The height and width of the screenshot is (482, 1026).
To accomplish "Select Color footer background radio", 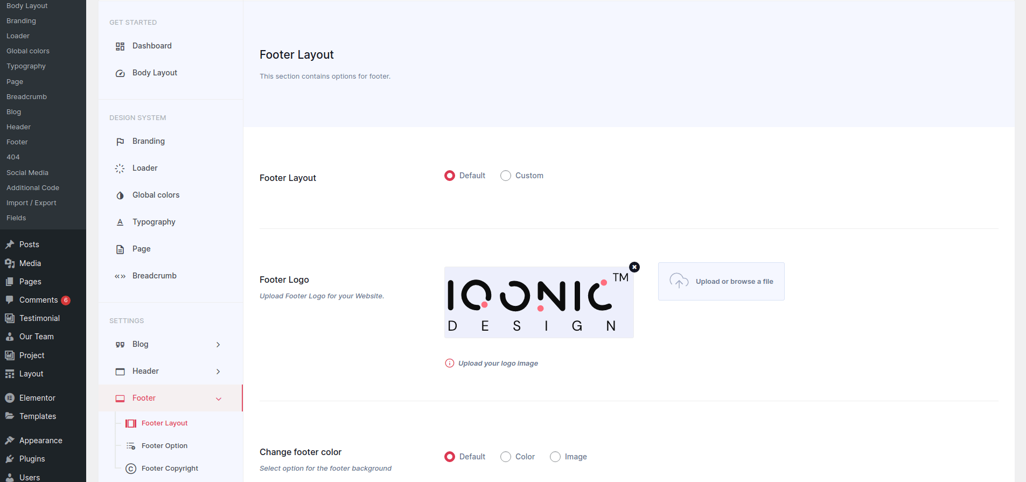I will click(x=506, y=457).
